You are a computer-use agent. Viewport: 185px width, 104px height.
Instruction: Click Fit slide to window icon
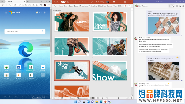point(132,98)
